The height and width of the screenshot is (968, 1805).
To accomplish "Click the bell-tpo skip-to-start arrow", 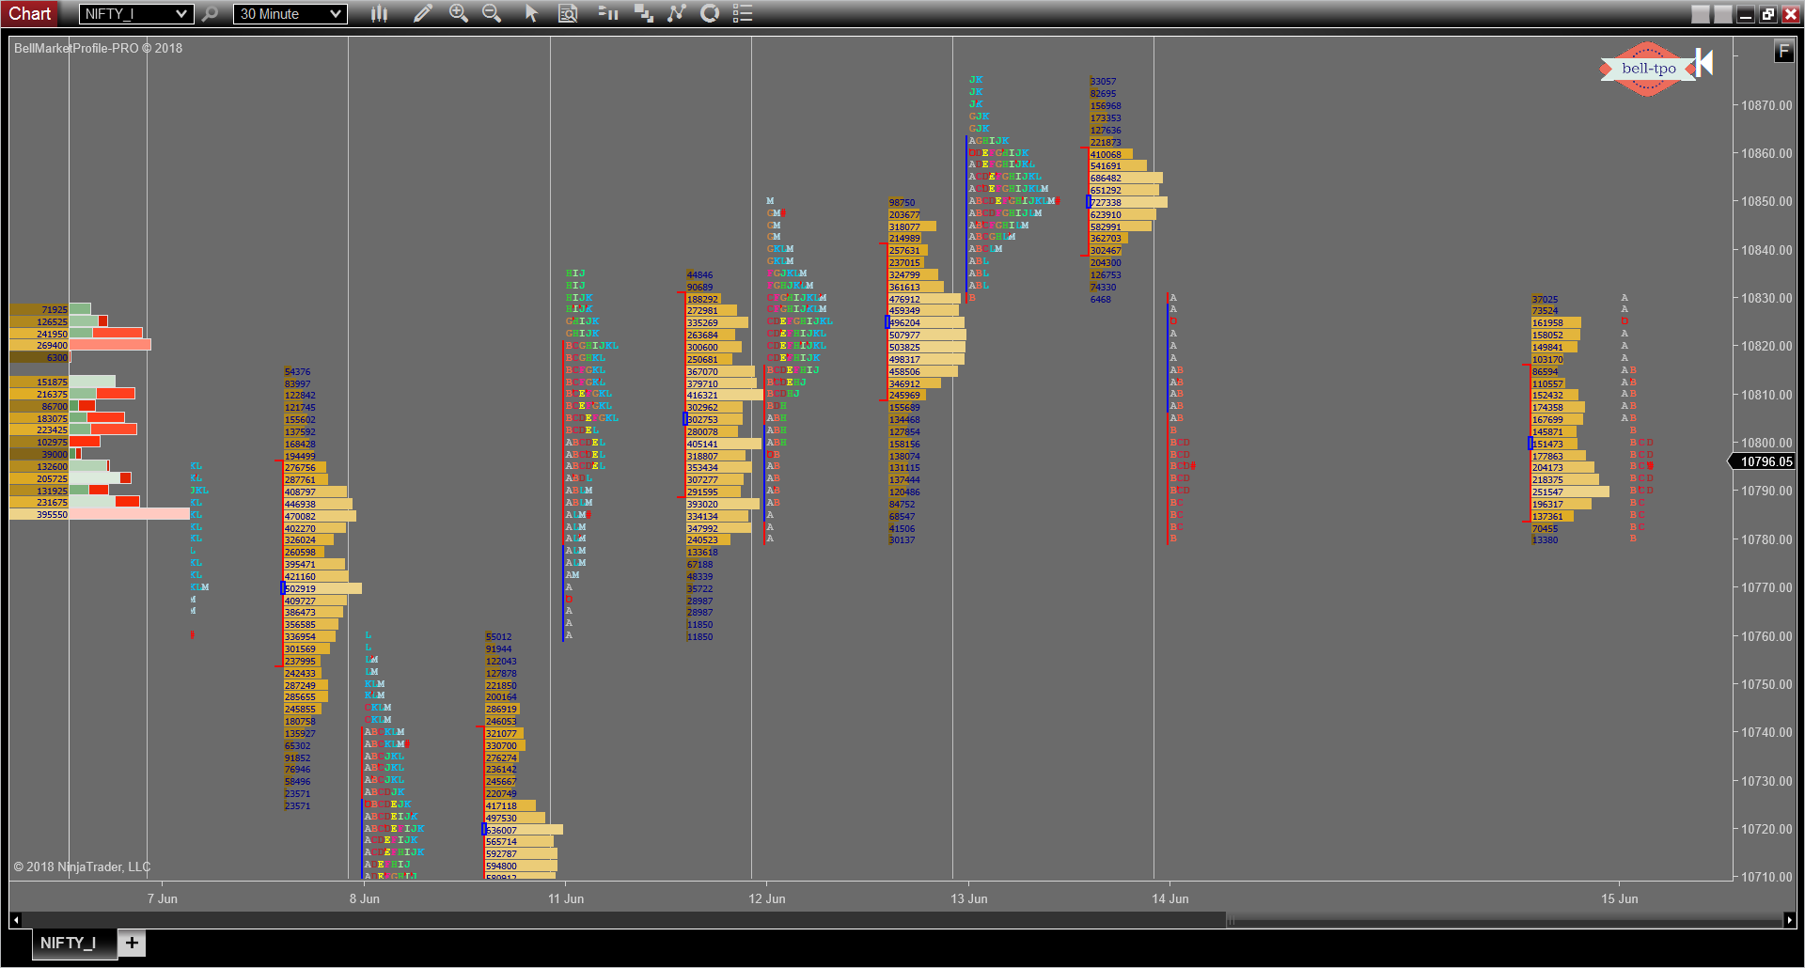I will pyautogui.click(x=1704, y=63).
